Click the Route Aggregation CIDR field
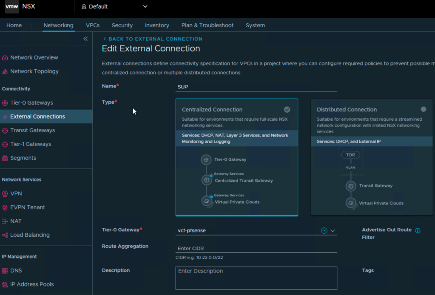This screenshot has width=435, height=295. (x=256, y=249)
